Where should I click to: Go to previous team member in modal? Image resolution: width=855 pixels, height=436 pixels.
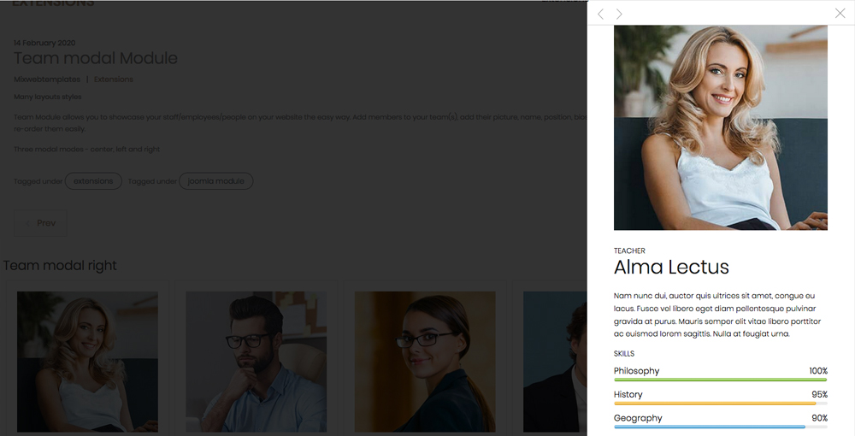click(600, 14)
